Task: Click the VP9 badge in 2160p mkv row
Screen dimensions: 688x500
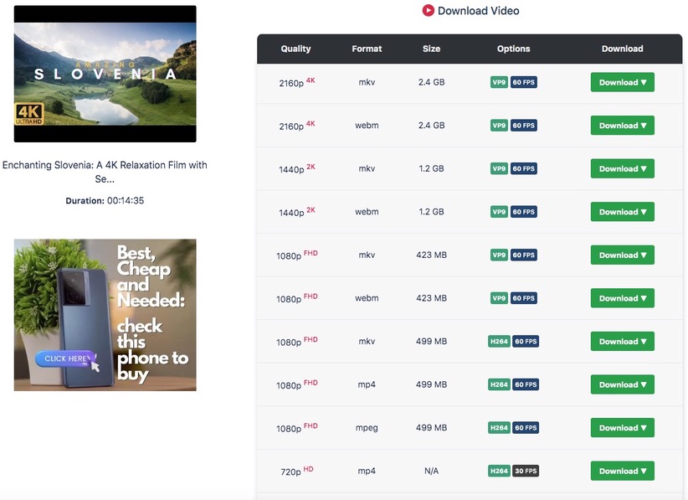Action: tap(499, 83)
